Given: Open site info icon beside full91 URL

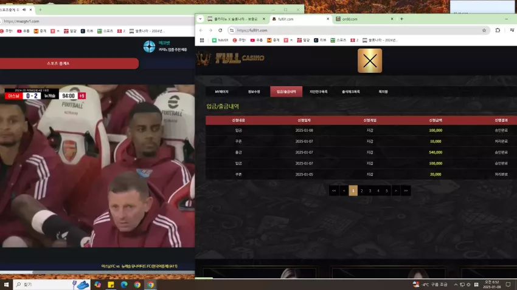Looking at the screenshot, I should tap(232, 30).
